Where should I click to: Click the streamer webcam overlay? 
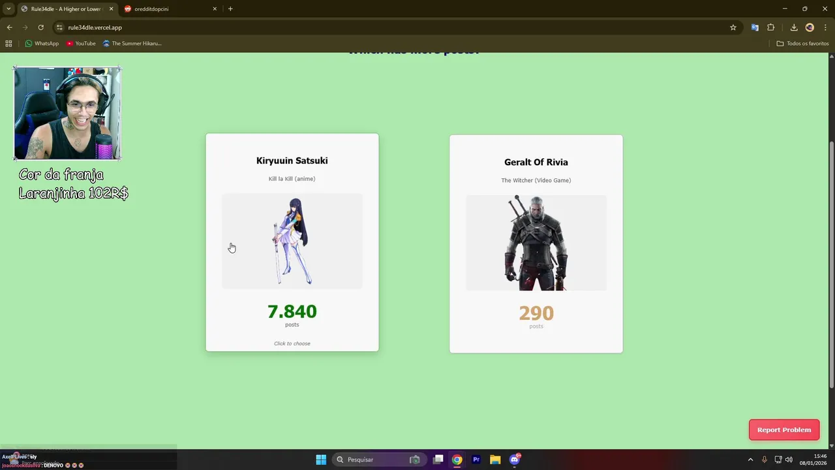pyautogui.click(x=67, y=113)
